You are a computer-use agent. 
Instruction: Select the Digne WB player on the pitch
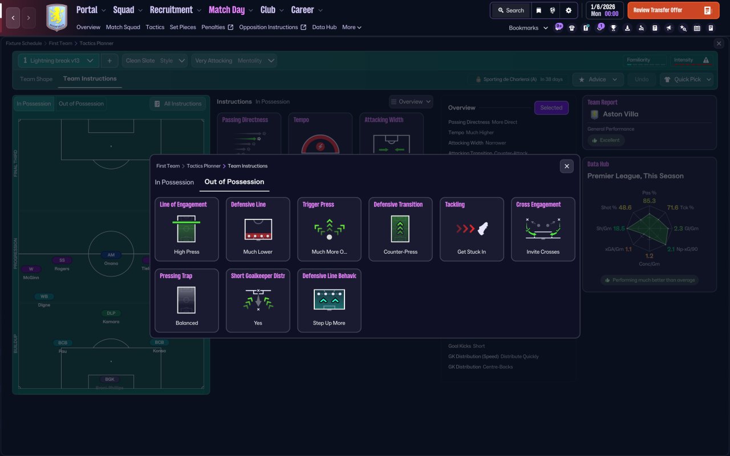click(x=44, y=300)
